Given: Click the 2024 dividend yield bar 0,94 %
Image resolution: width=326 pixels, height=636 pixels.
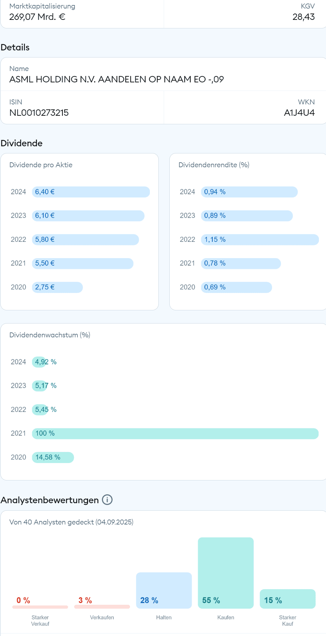Looking at the screenshot, I should click(x=249, y=192).
